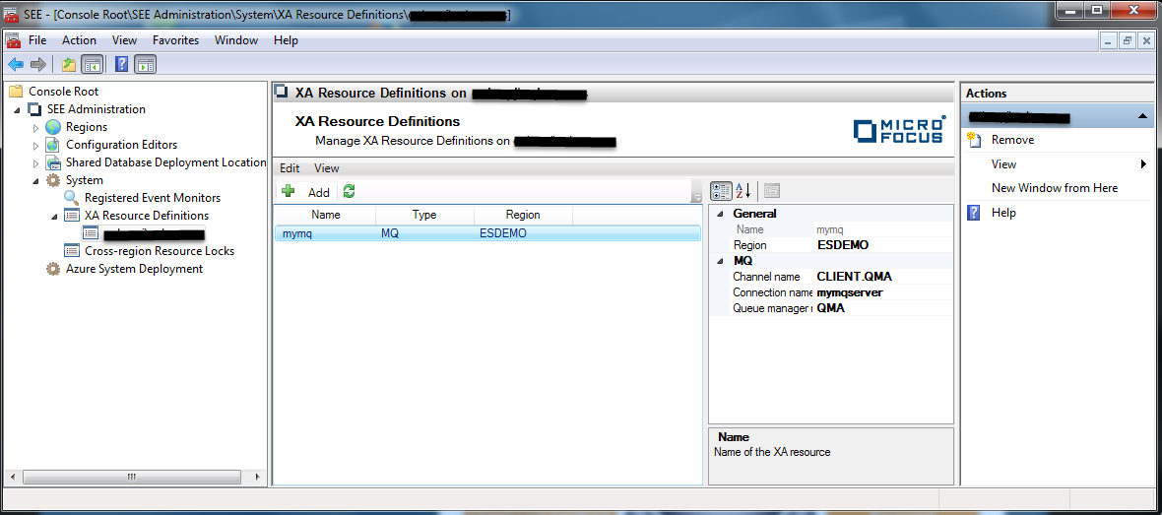
Task: Expand Shared Database Deployment Location node
Action: click(x=35, y=162)
